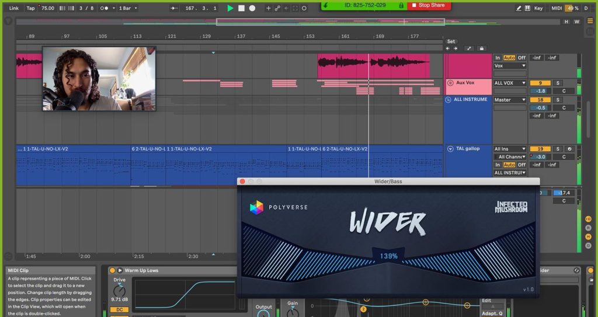
Task: Fold the TAL gallop track
Action: click(450, 149)
